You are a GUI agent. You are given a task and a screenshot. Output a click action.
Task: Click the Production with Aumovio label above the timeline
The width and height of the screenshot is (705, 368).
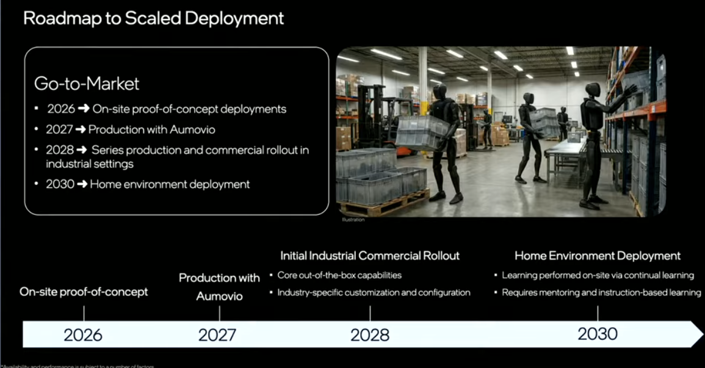219,287
